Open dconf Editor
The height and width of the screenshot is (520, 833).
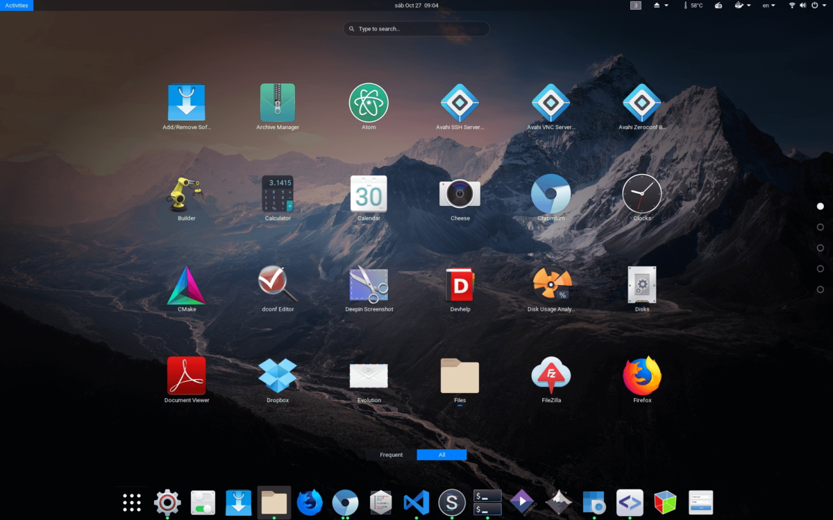tap(278, 284)
